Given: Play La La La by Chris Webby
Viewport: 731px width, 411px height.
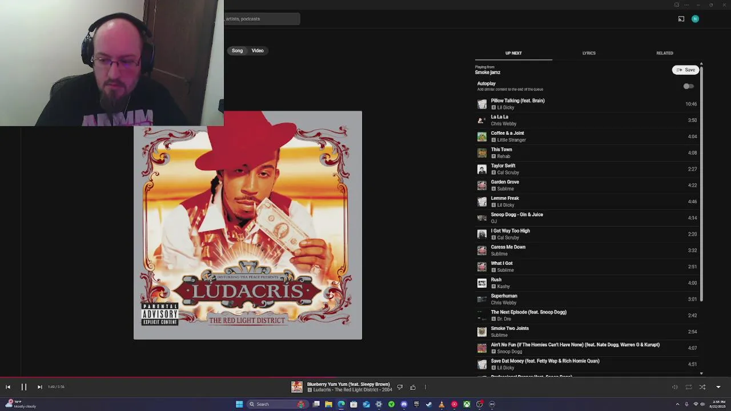Looking at the screenshot, I should coord(588,120).
